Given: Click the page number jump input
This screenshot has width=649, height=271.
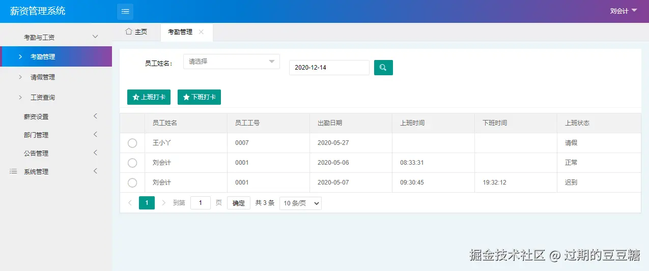Looking at the screenshot, I should [201, 203].
